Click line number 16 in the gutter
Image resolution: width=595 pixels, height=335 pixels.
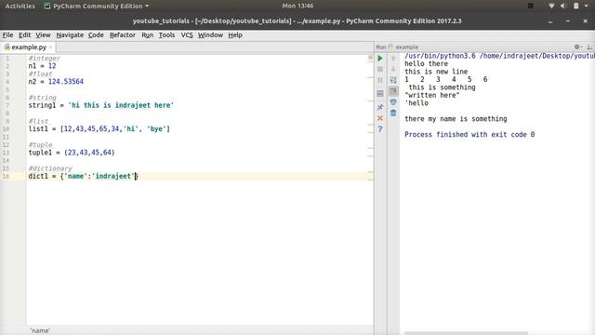(6, 176)
